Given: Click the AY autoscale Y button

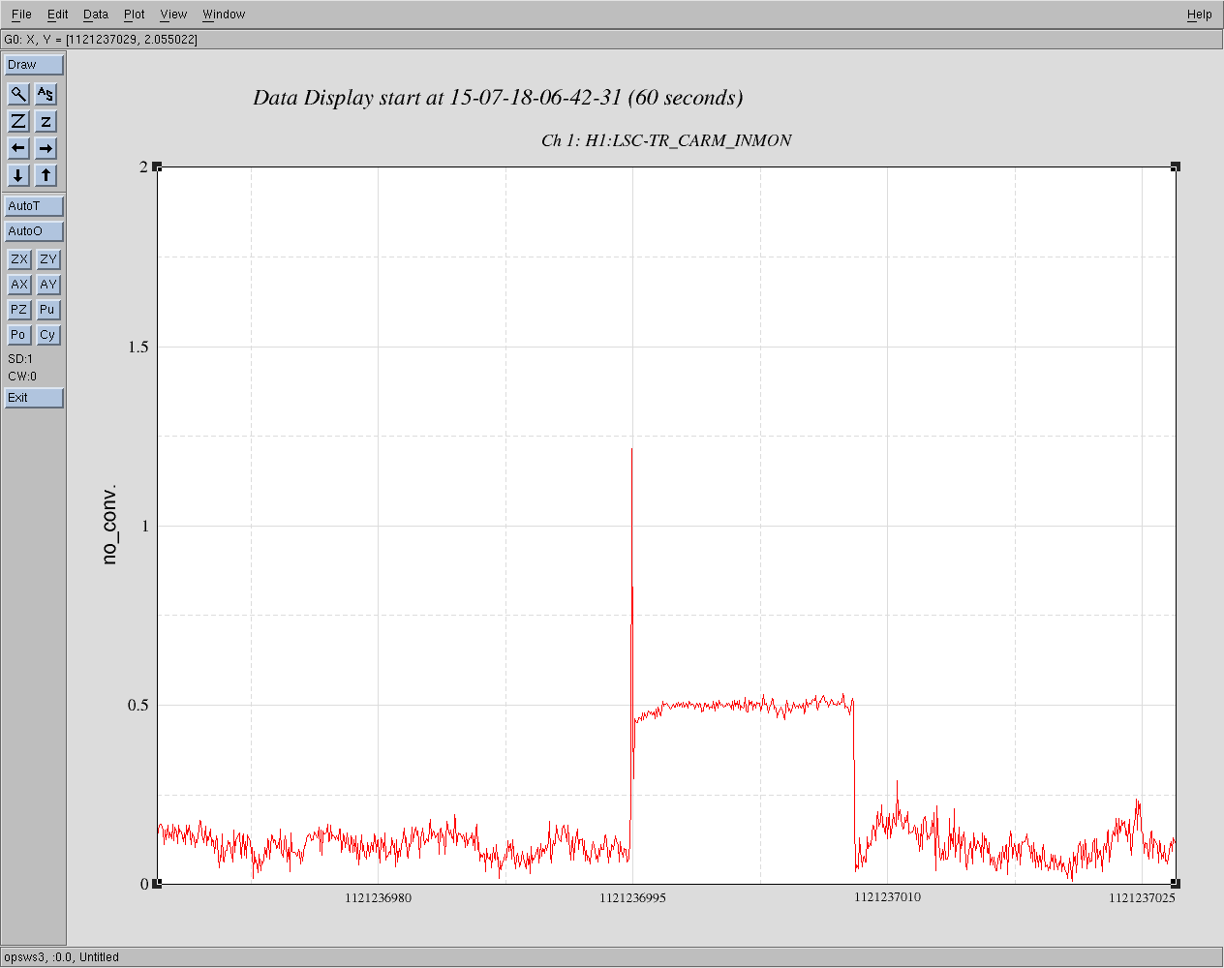Looking at the screenshot, I should (x=48, y=285).
